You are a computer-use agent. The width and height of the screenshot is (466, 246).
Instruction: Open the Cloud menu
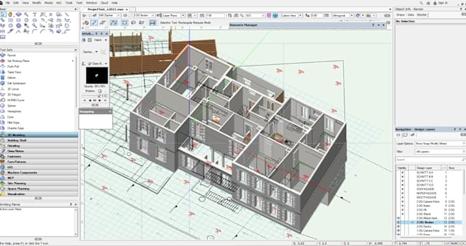(104, 3)
